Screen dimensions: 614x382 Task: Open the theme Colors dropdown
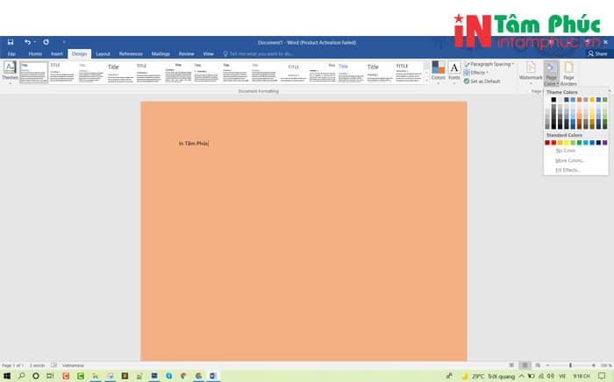pyautogui.click(x=439, y=71)
